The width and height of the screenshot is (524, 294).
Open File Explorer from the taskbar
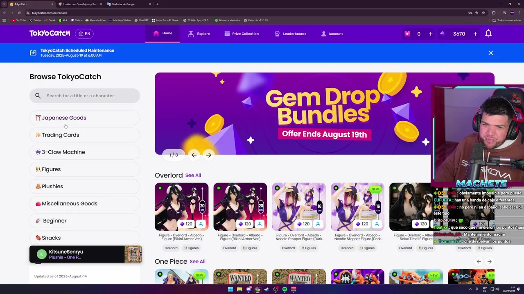pos(239,289)
